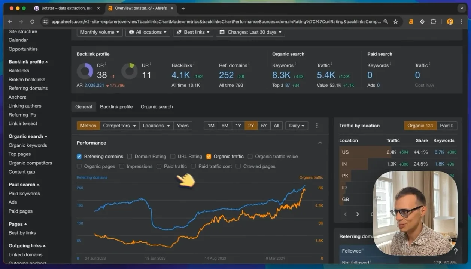Click the address bar URL field
471x269 pixels.
pyautogui.click(x=216, y=22)
